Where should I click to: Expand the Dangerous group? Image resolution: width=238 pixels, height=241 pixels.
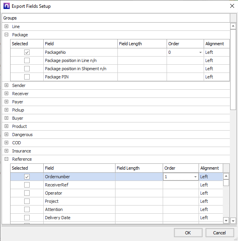click(x=6, y=135)
